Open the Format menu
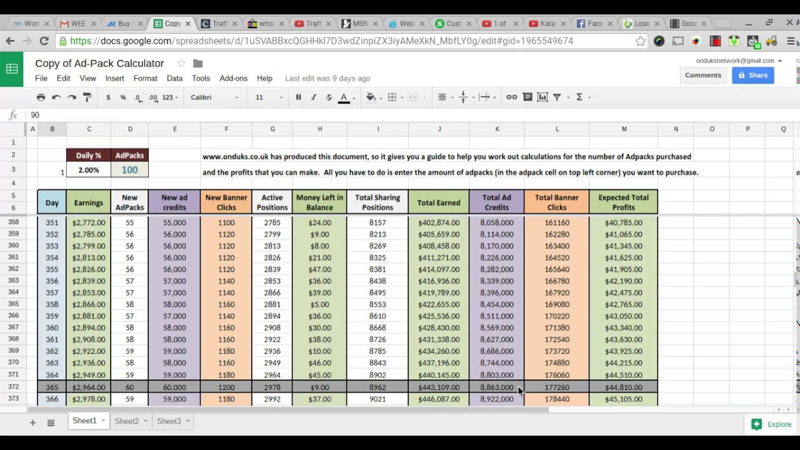The image size is (800, 450). coord(146,78)
